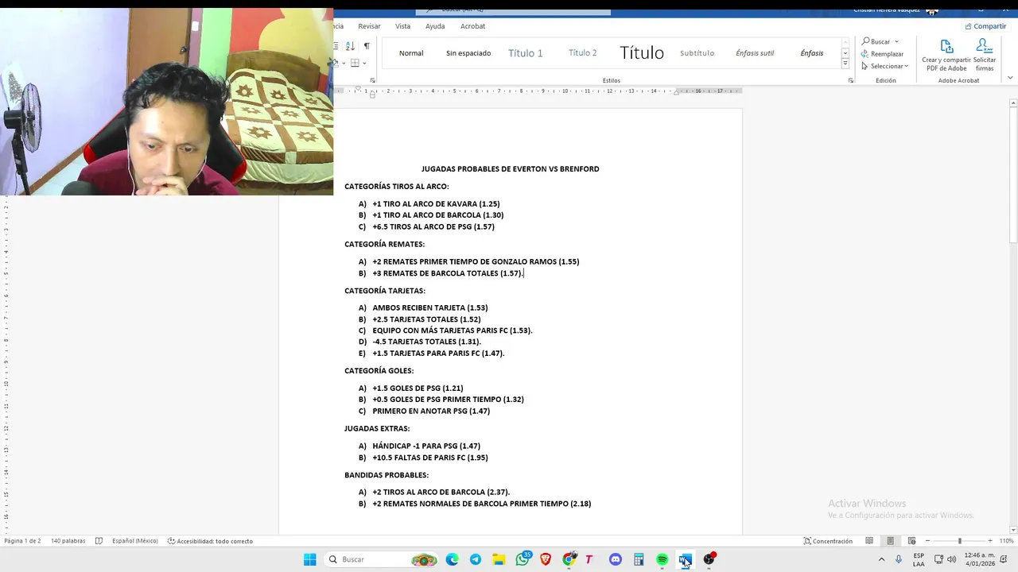Click the Buscar magnifier in Edición group
The width and height of the screenshot is (1018, 572).
(x=866, y=41)
